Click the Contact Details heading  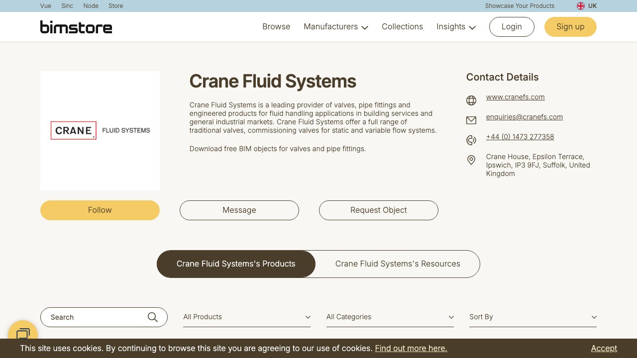coord(502,77)
